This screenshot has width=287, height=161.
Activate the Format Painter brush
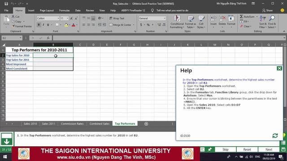[x=22, y=26]
